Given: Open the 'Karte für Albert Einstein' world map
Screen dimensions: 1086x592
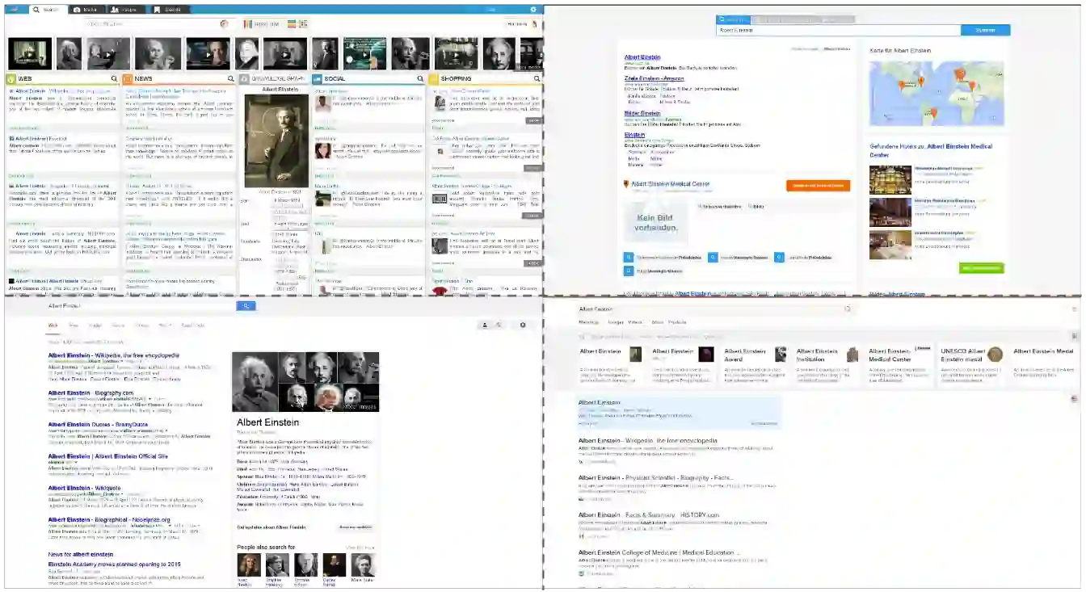Looking at the screenshot, I should (937, 93).
